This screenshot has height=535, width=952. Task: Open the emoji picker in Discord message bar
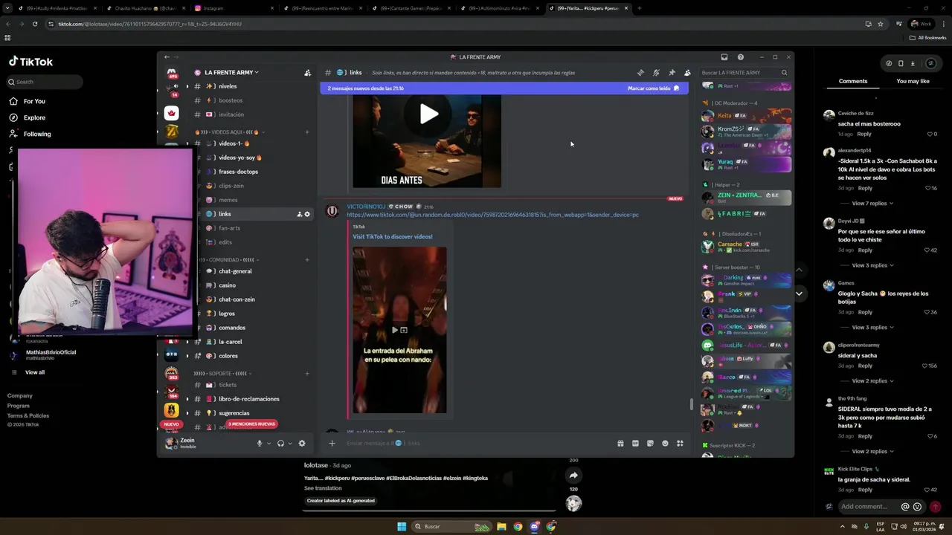click(x=665, y=444)
